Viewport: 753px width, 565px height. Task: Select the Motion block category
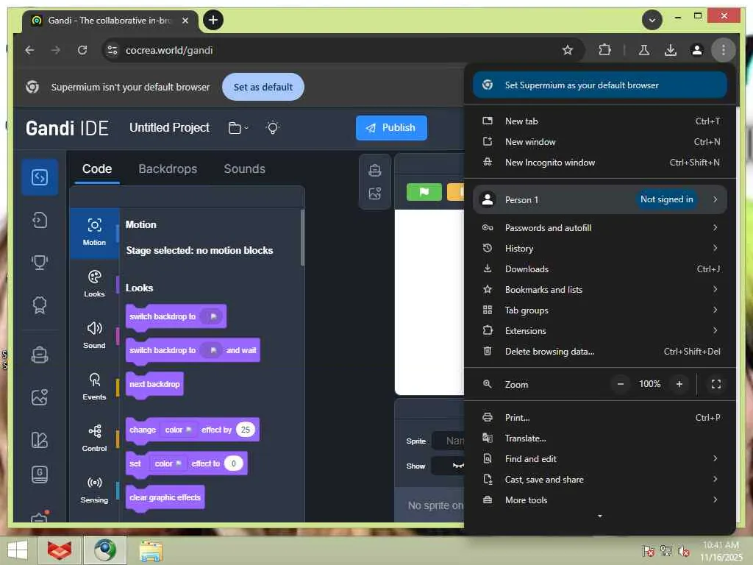[x=94, y=232]
